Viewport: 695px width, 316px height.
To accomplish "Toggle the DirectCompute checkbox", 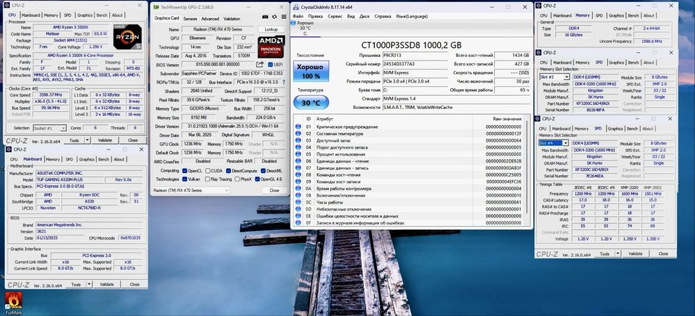I will (228, 171).
